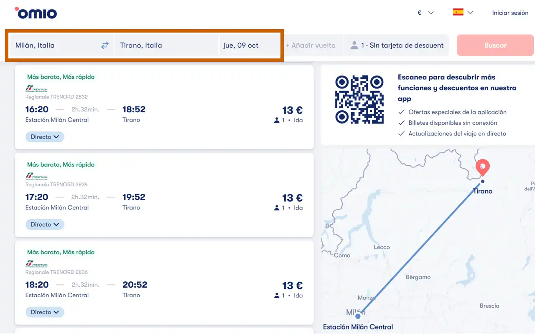535x334 pixels.
Task: Edit the origin field Milán, Italia
Action: [x=54, y=45]
